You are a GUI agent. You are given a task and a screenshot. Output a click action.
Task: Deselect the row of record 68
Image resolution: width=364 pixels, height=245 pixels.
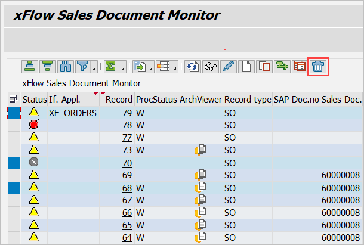pyautogui.click(x=13, y=188)
